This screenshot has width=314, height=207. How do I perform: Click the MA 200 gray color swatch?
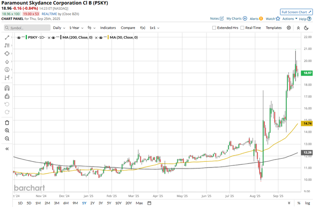point(61,37)
